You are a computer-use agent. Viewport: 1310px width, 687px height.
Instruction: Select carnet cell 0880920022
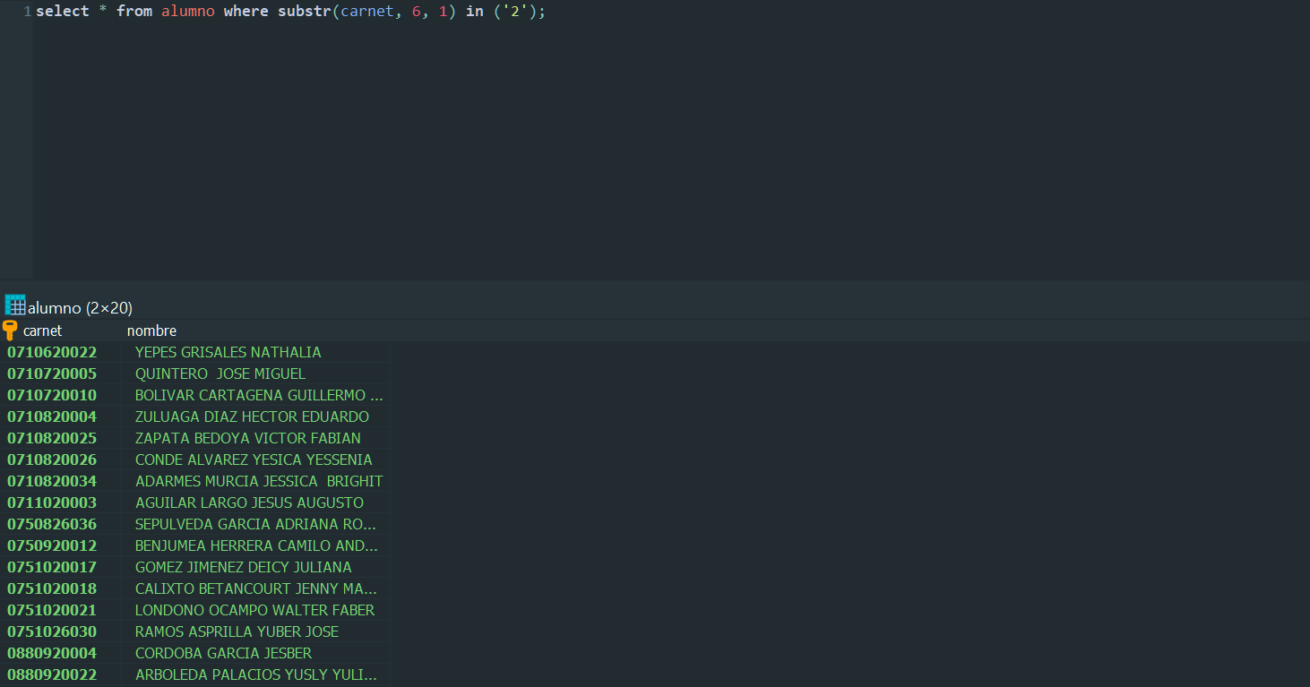pyautogui.click(x=52, y=674)
